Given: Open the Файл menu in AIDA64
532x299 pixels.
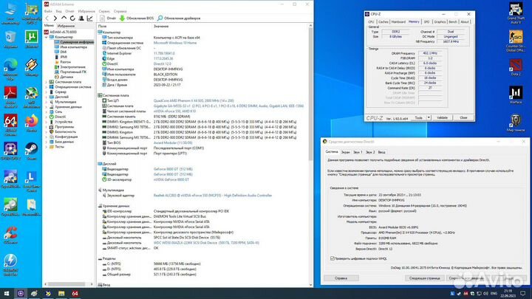Looking at the screenshot, I should (x=48, y=11).
